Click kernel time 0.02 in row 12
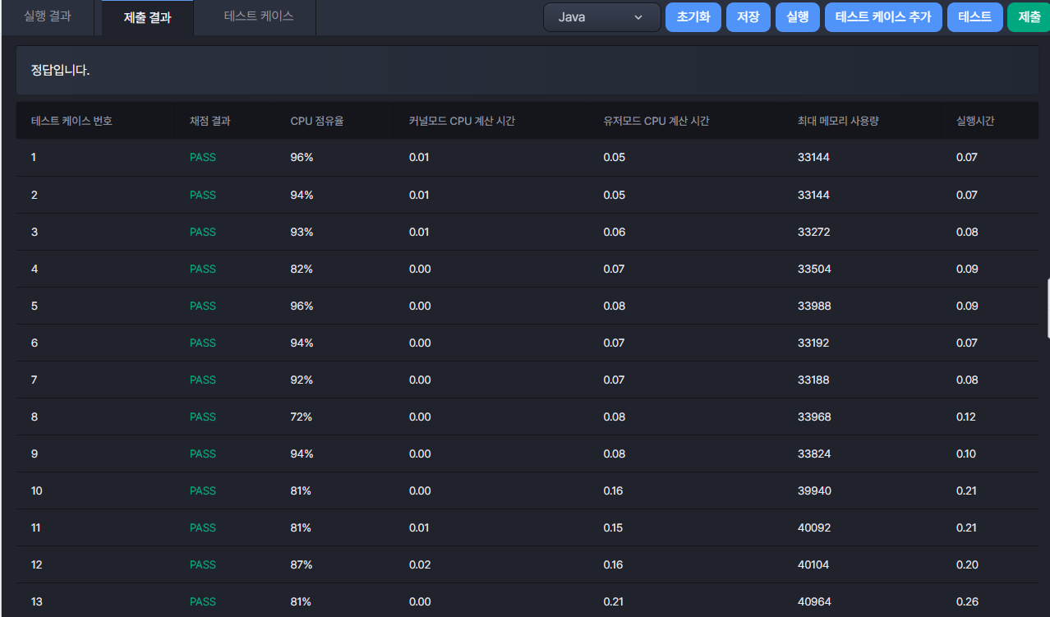This screenshot has width=1050, height=617. click(x=420, y=564)
